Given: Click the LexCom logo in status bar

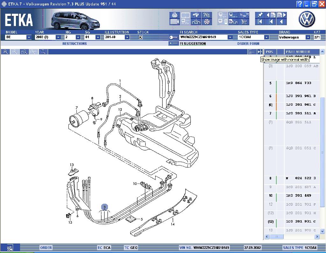Looking at the screenshot, I should (10, 248).
